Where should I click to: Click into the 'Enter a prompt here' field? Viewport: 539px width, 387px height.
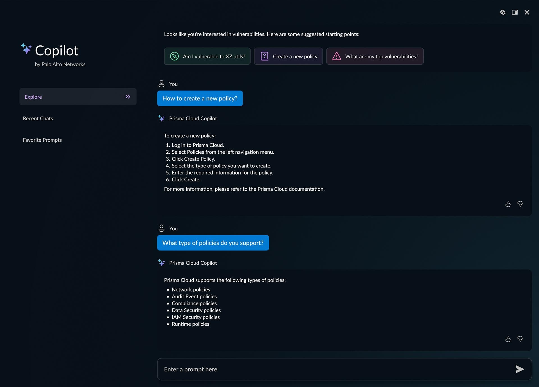334,369
